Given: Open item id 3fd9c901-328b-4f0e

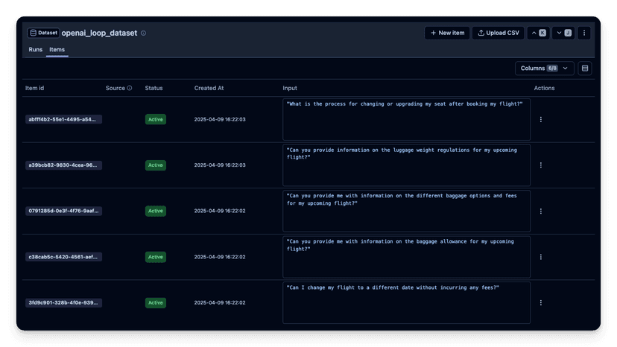Looking at the screenshot, I should (63, 302).
